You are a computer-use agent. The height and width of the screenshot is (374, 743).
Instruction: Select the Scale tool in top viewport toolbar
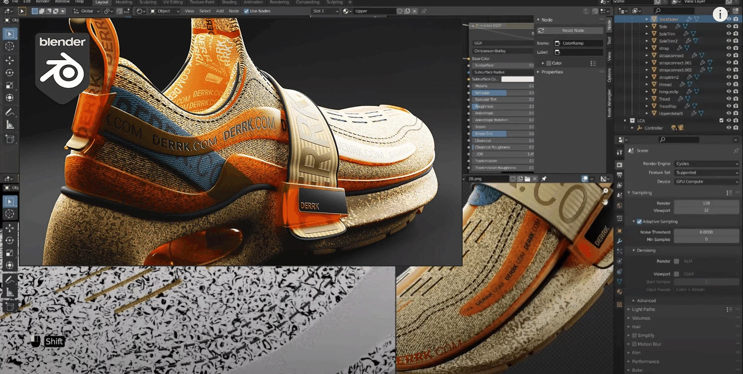click(x=10, y=85)
